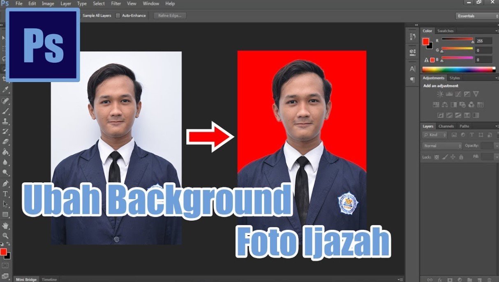Enable the Auto-Enhance checkbox
The height and width of the screenshot is (282, 499).
119,15
